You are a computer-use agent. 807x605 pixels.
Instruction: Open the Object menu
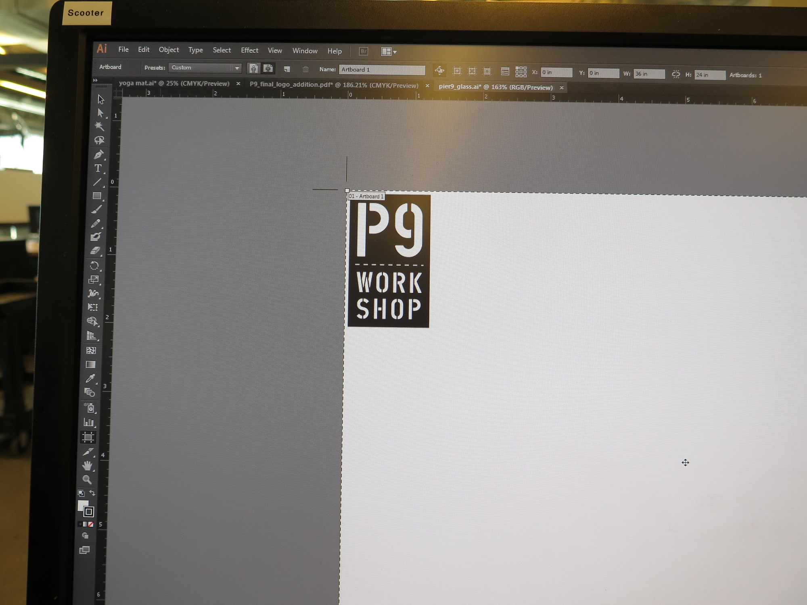pyautogui.click(x=169, y=50)
